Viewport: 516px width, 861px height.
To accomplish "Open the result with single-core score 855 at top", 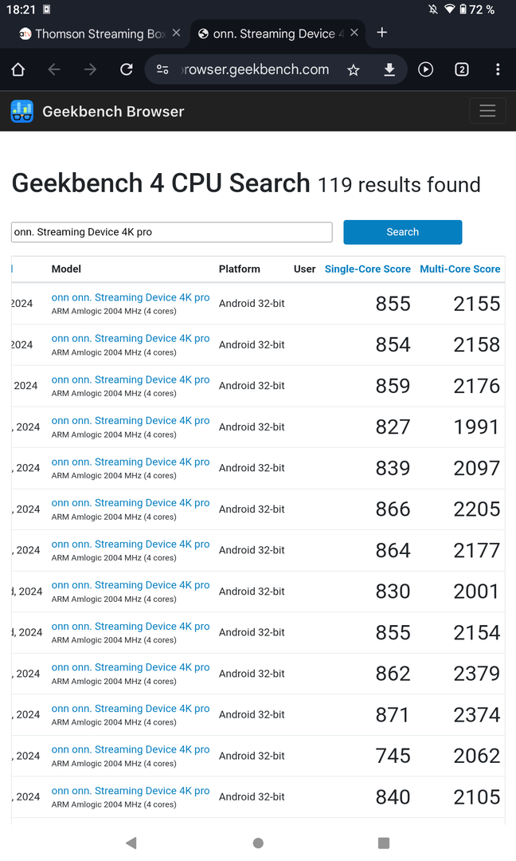I will pos(131,297).
